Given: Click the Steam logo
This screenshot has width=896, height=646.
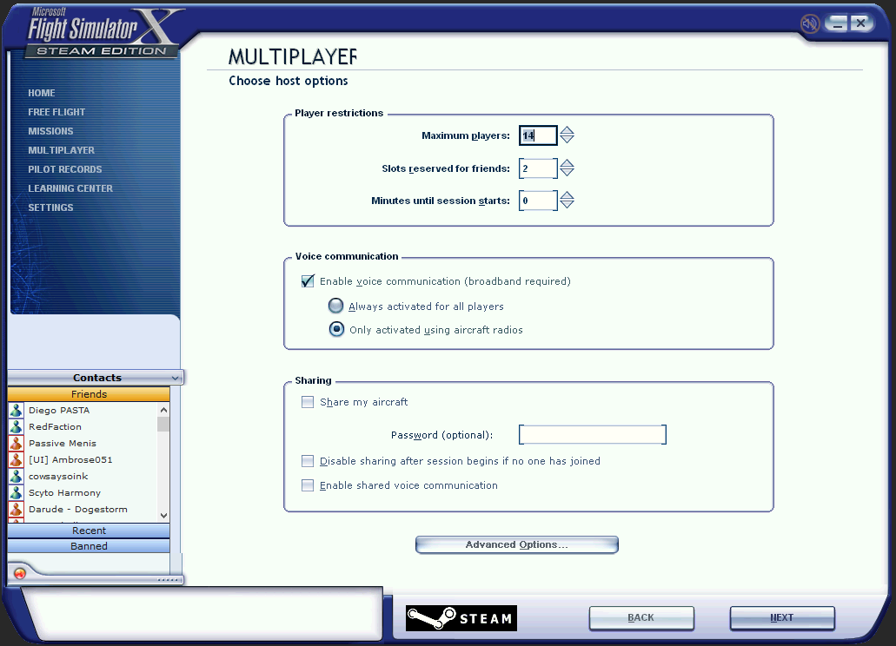Looking at the screenshot, I should pyautogui.click(x=461, y=618).
